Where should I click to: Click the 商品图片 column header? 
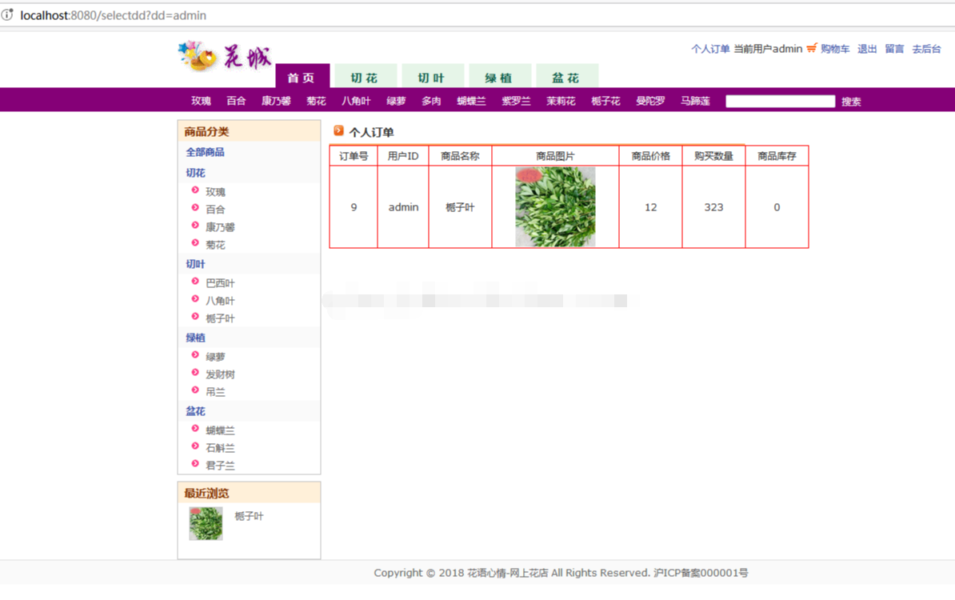point(555,157)
